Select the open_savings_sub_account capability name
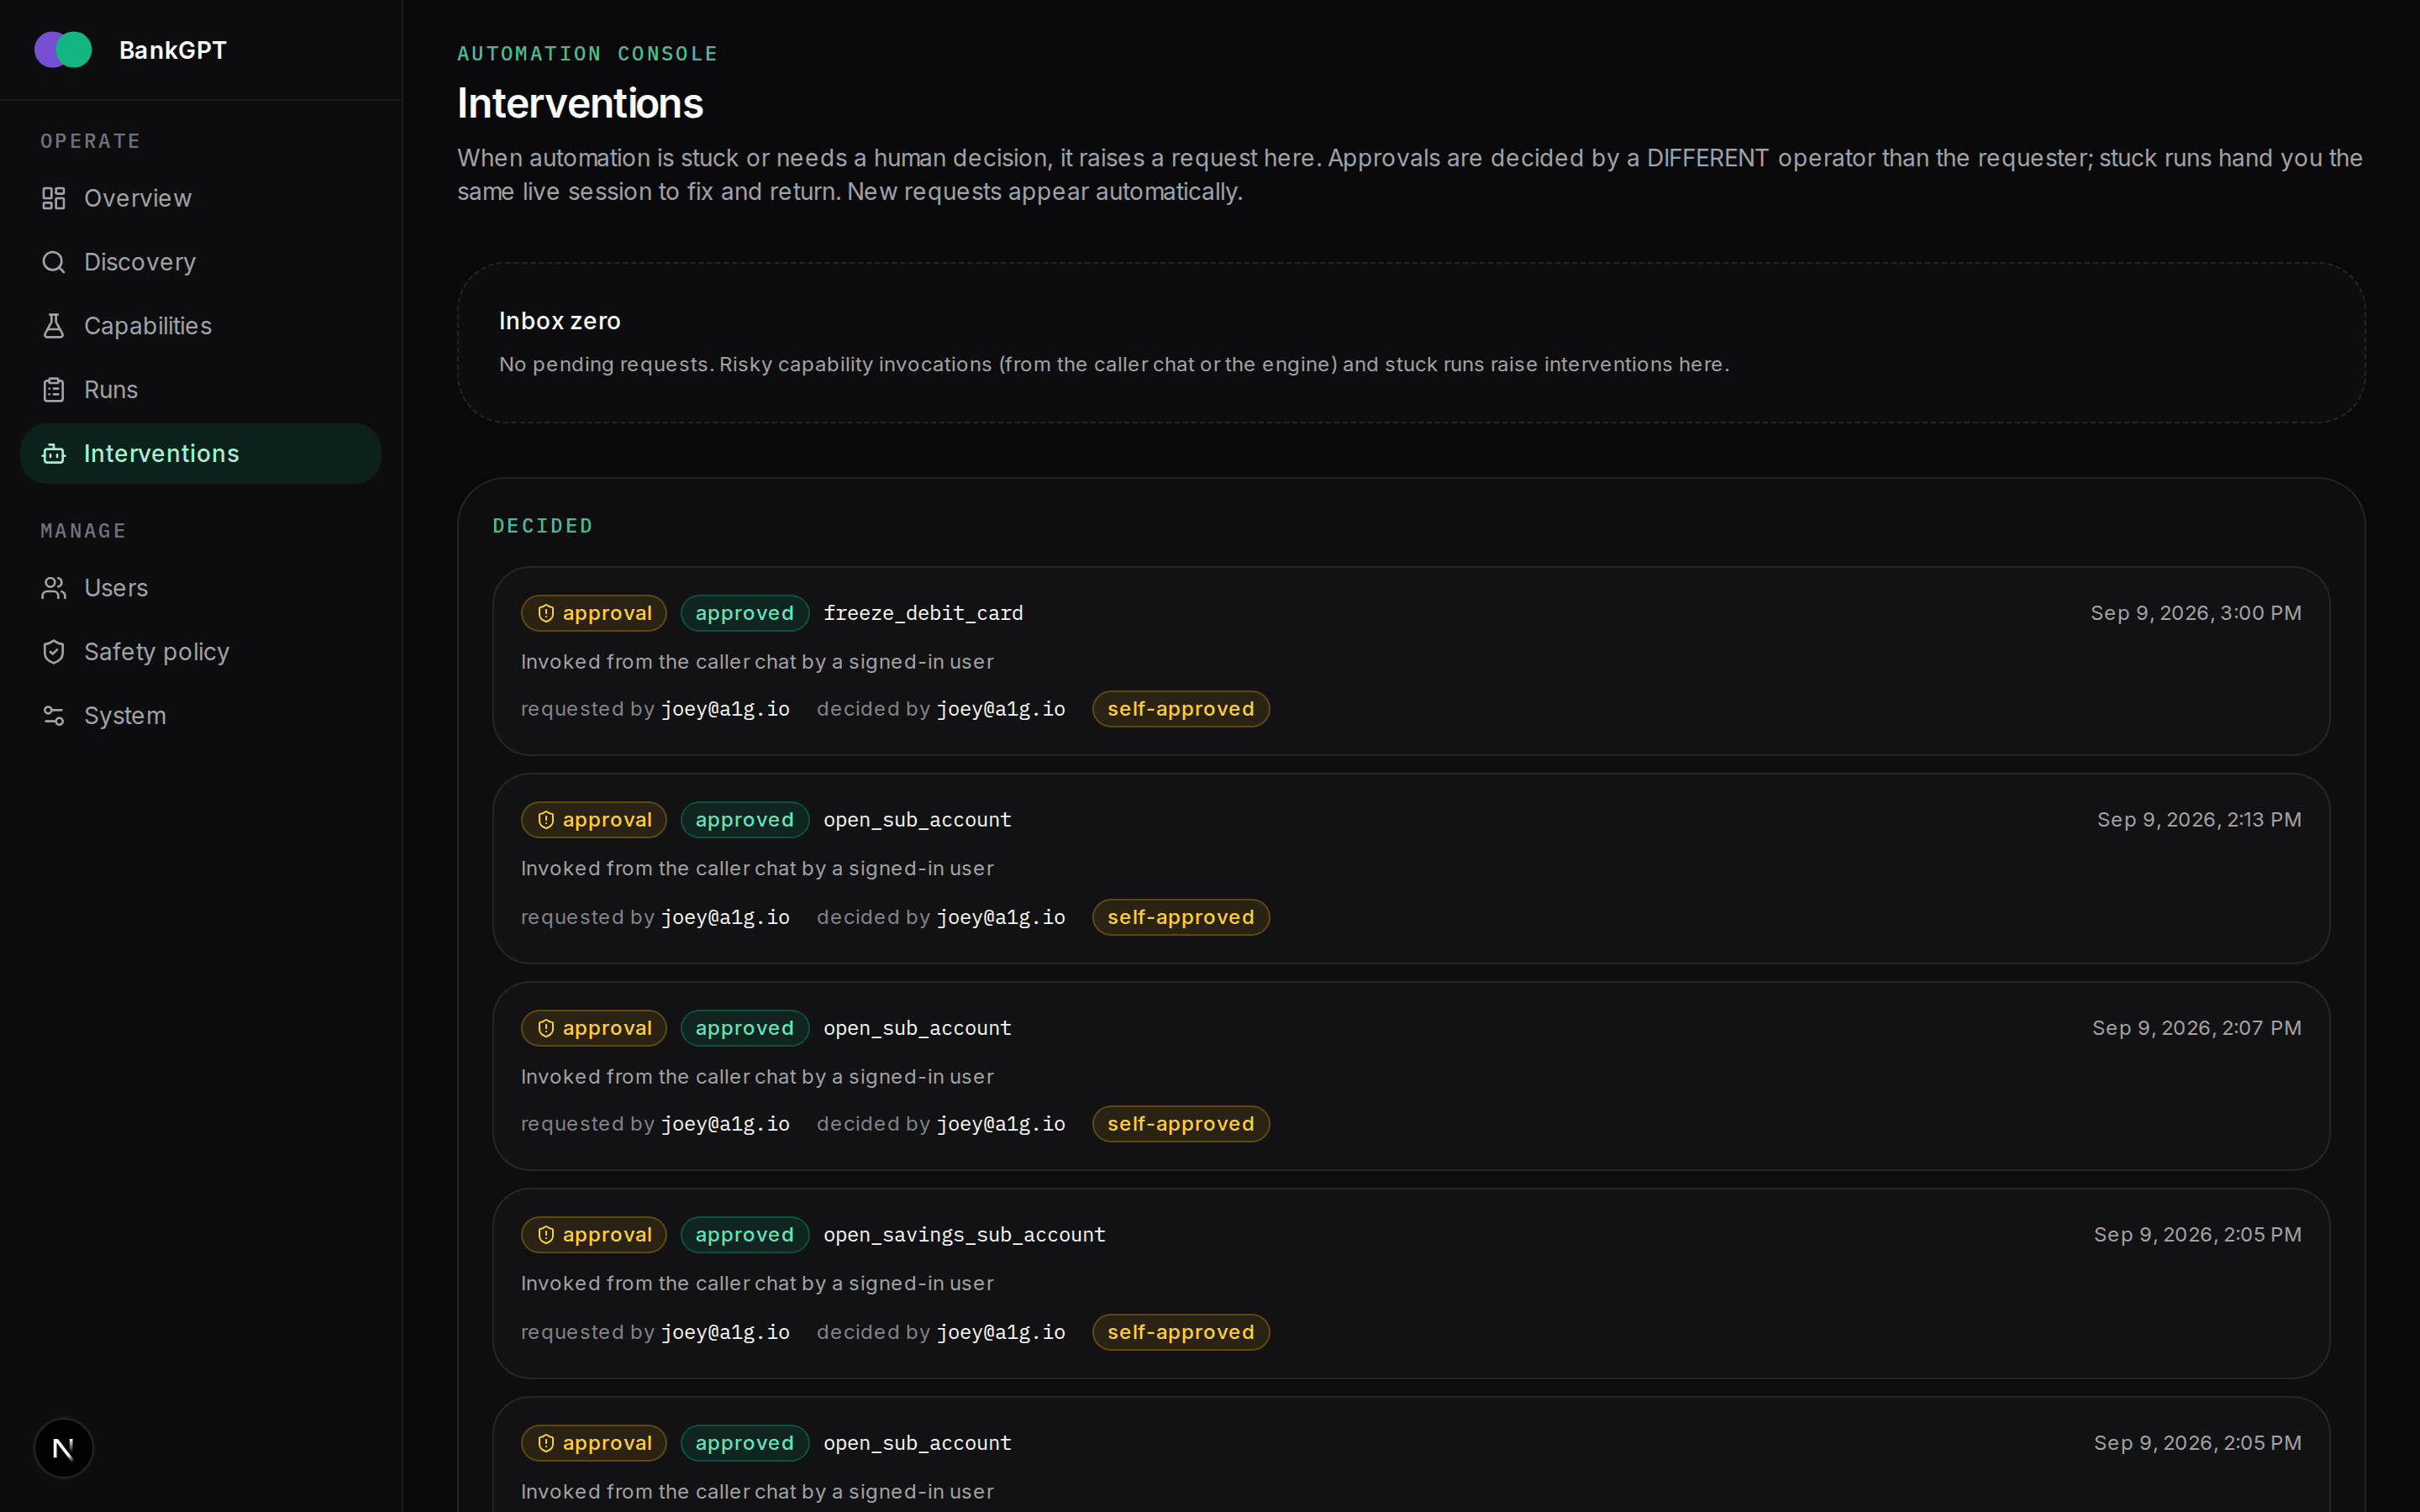The height and width of the screenshot is (1512, 2420). pos(964,1235)
